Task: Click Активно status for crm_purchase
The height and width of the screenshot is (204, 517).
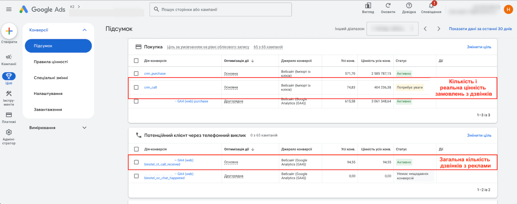Action: pyautogui.click(x=404, y=73)
